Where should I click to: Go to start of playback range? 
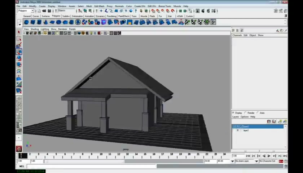[x=248, y=156]
